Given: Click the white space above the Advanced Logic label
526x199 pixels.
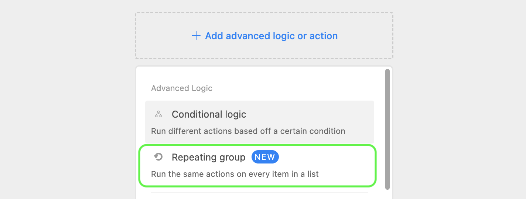Looking at the screenshot, I should pos(259,75).
